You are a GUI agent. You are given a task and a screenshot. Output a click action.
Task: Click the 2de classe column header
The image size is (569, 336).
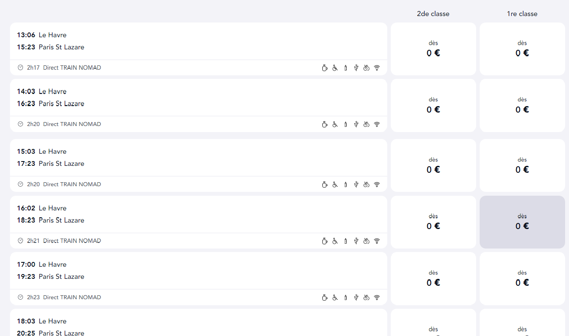(433, 14)
